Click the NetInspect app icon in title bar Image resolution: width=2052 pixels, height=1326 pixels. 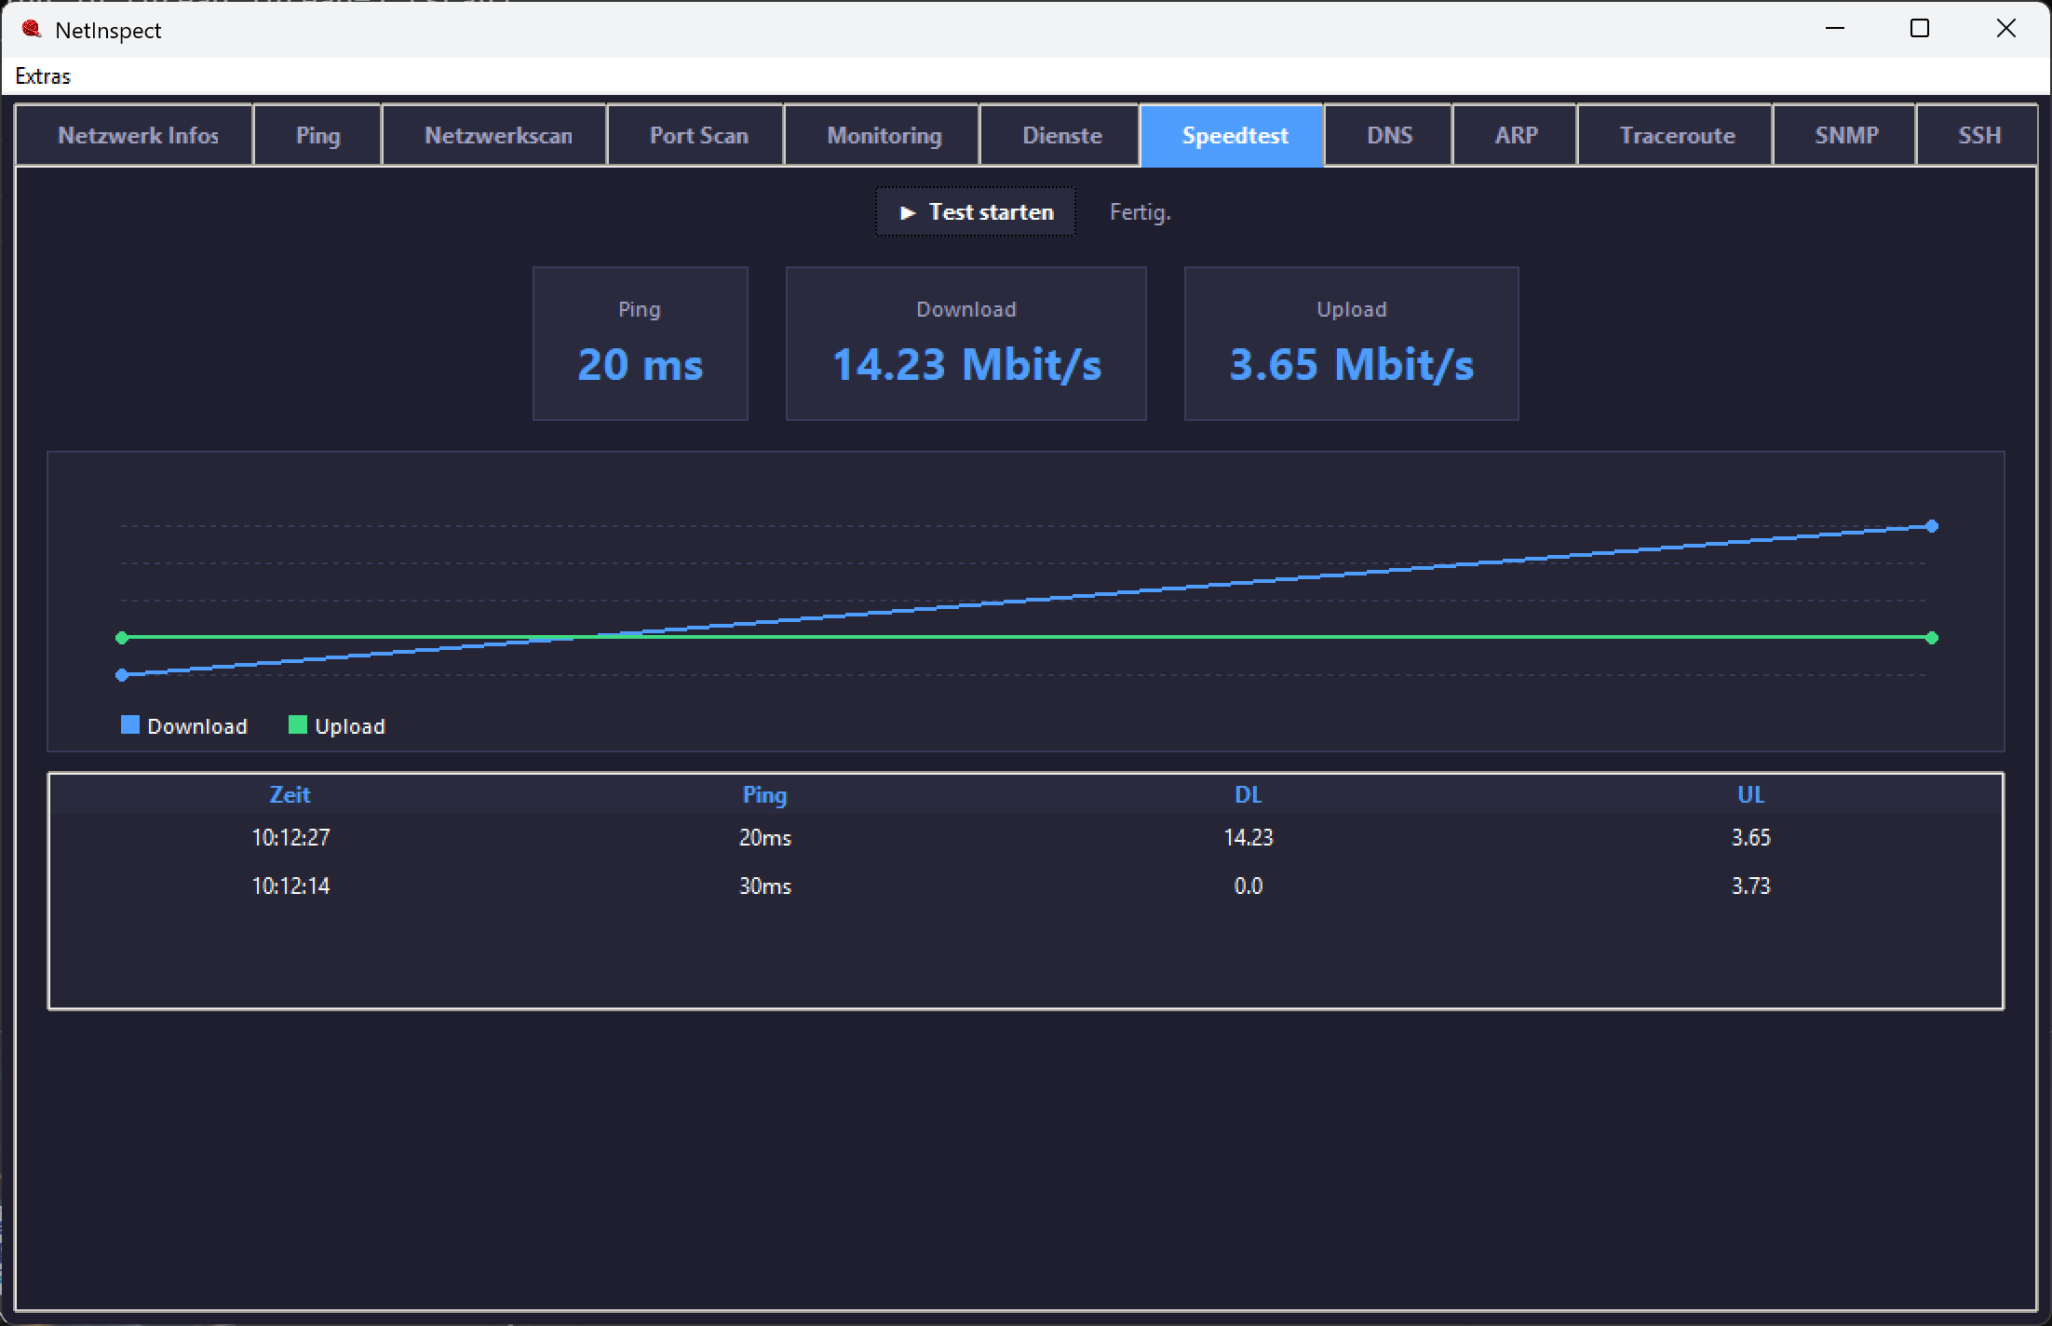point(32,29)
